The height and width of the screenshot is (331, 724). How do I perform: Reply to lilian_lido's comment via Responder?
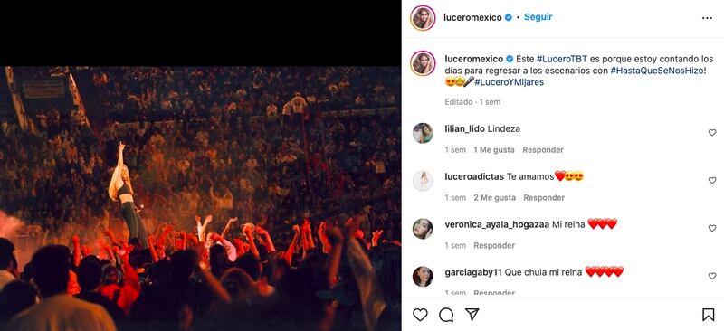[x=543, y=149]
